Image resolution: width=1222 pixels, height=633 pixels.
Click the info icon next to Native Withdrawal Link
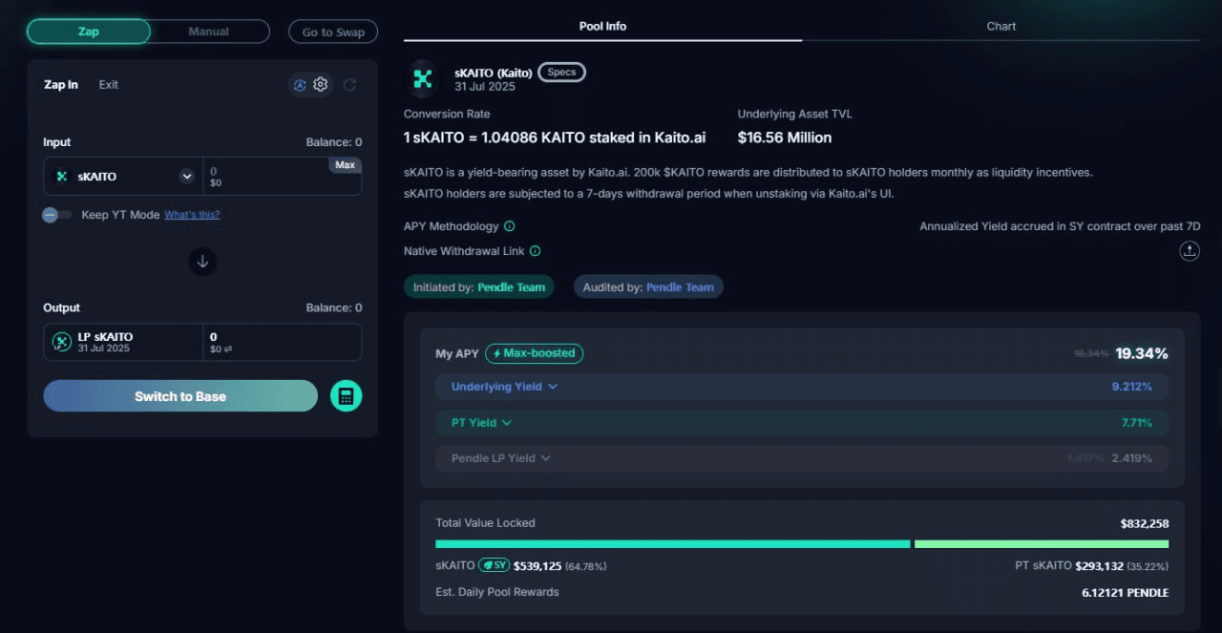(536, 251)
